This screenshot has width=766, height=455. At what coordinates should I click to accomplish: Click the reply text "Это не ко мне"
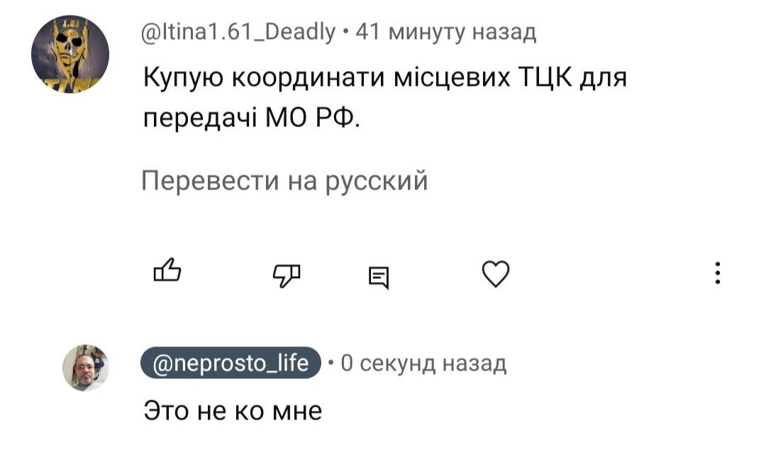[x=233, y=410]
